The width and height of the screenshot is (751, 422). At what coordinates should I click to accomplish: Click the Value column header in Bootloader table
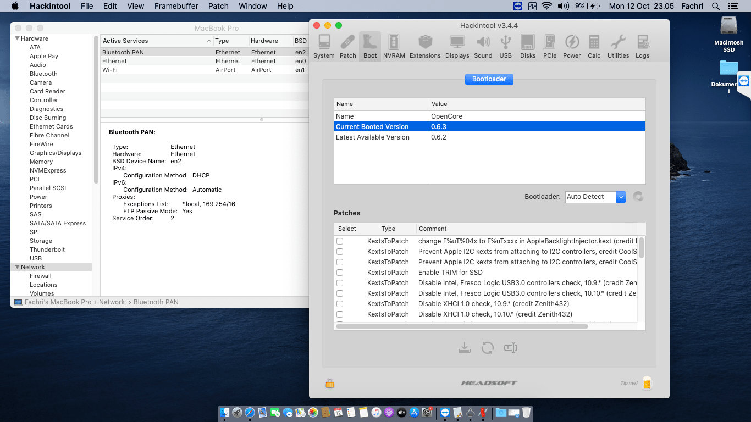[537, 104]
